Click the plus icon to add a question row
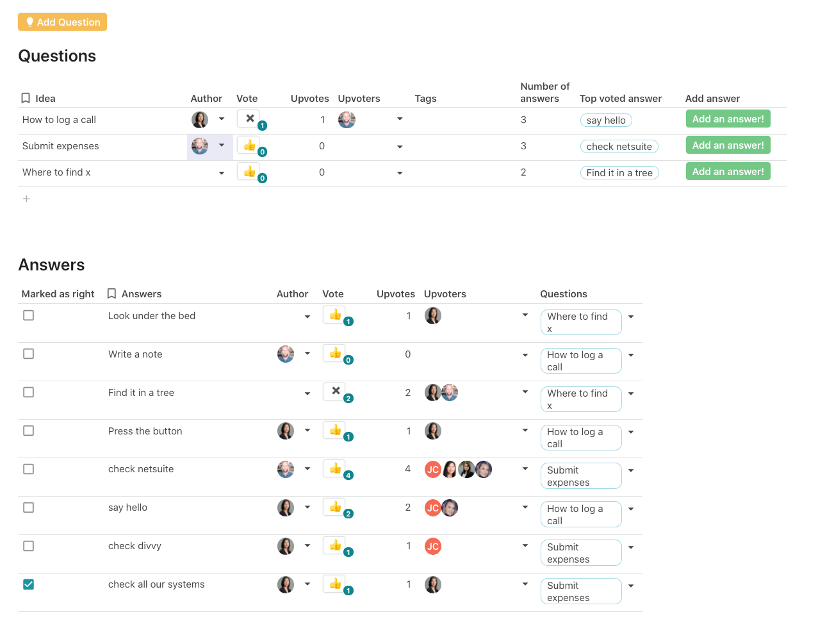 tap(26, 199)
